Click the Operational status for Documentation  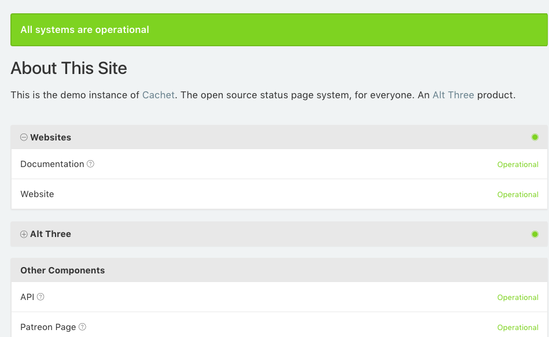[x=518, y=165]
